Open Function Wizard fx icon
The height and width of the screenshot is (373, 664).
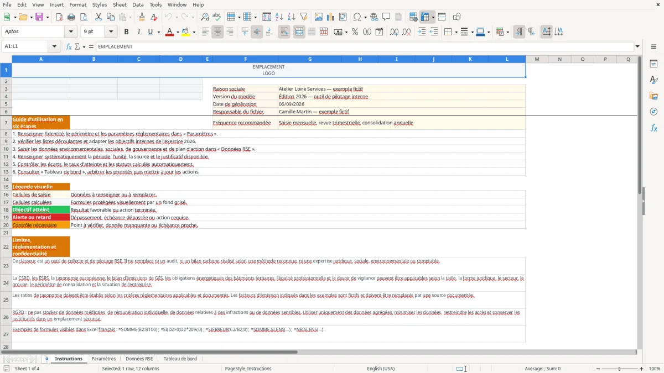pyautogui.click(x=69, y=47)
